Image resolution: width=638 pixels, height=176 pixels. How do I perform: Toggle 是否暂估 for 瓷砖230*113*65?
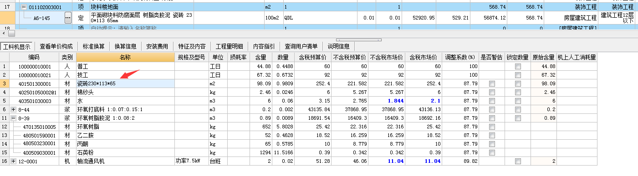click(x=492, y=84)
